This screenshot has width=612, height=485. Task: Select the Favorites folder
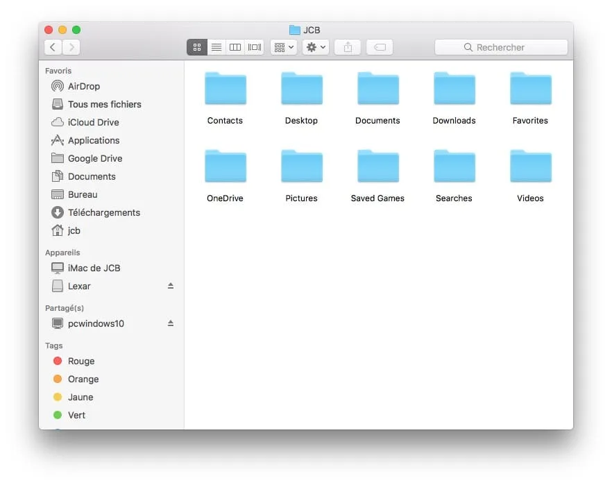tap(530, 99)
